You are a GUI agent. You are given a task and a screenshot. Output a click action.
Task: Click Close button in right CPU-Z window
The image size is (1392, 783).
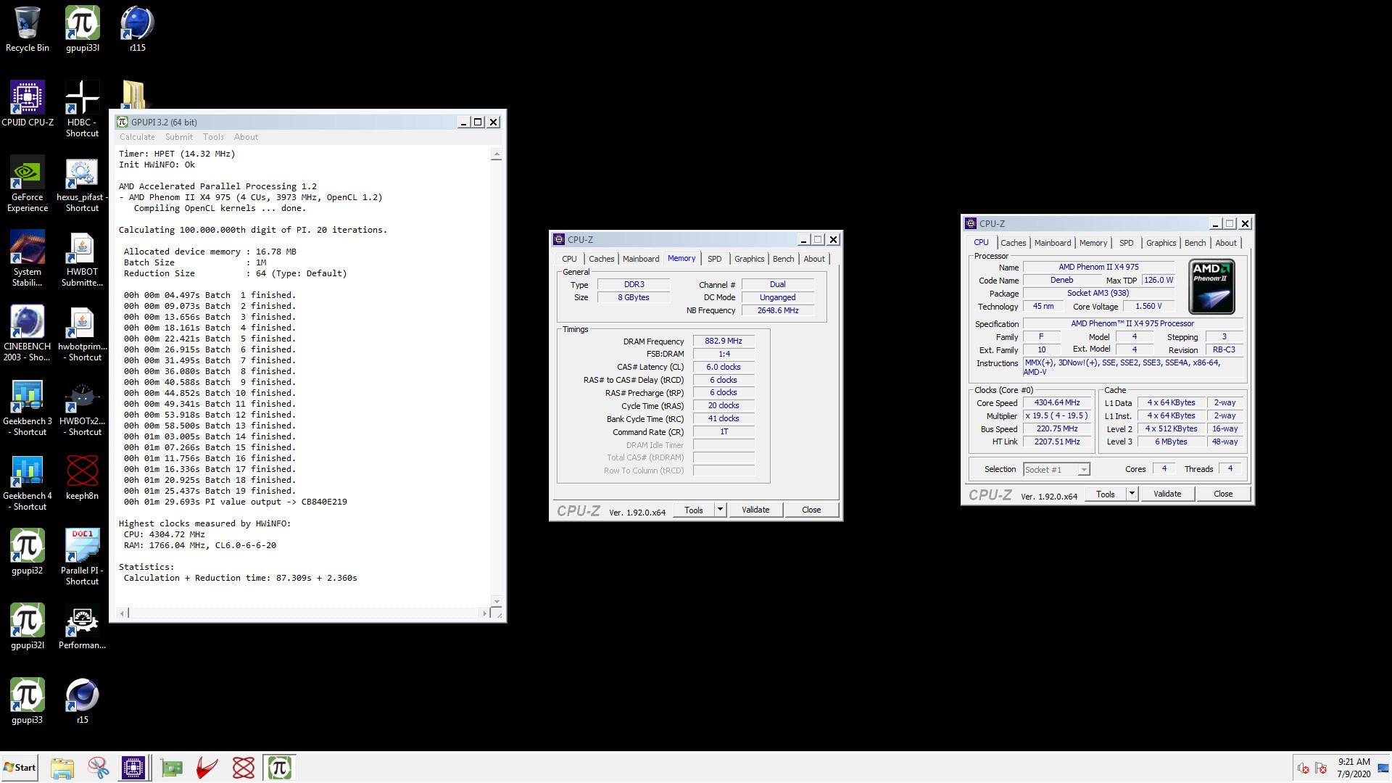coord(1223,494)
